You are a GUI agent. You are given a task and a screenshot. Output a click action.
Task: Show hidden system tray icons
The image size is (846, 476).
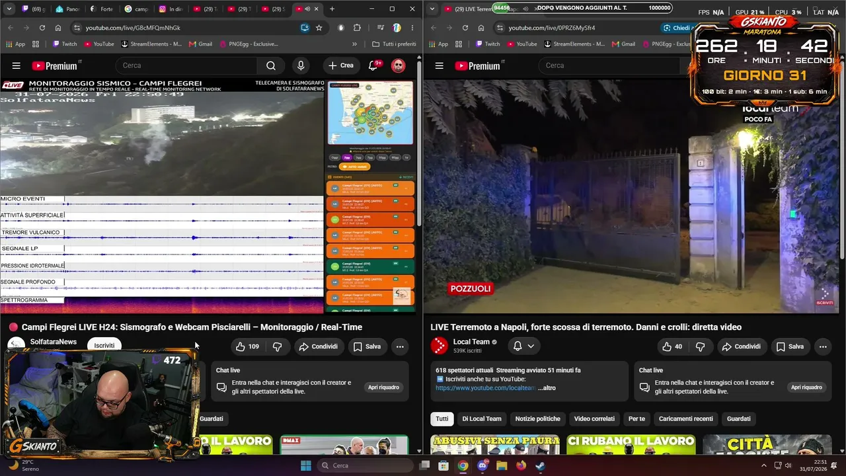[x=764, y=465]
